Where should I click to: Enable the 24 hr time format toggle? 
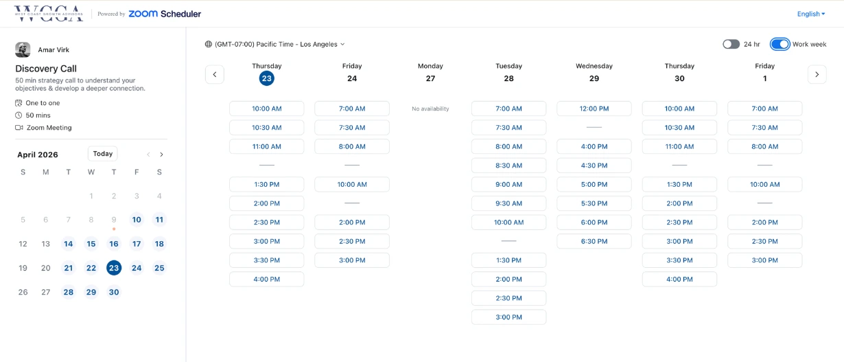pos(731,44)
